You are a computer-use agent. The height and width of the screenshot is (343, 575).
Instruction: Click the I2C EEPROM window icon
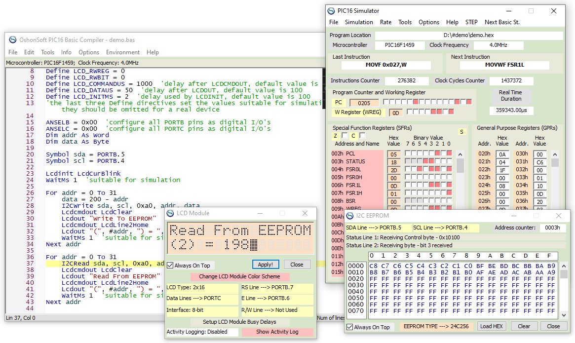(x=350, y=216)
